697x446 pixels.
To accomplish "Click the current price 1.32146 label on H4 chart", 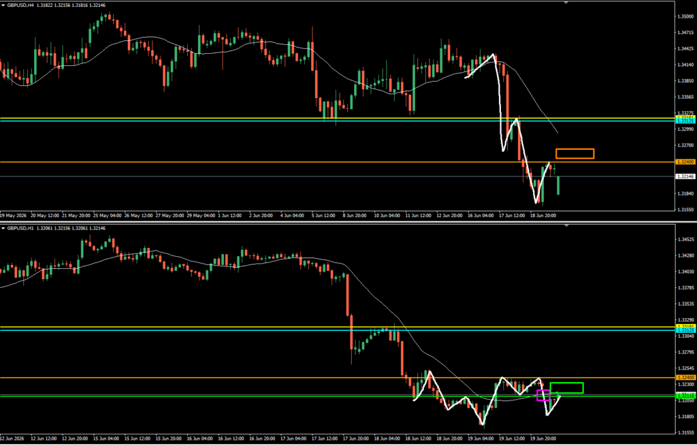I will 685,176.
